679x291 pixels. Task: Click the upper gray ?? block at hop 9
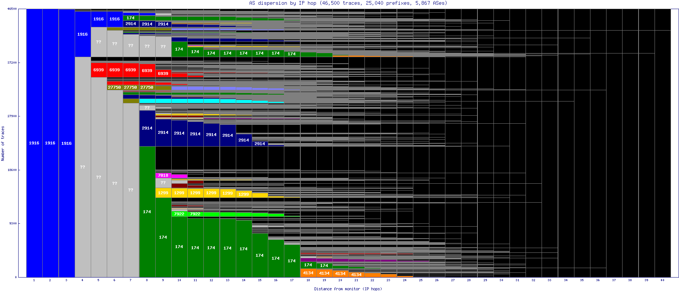pyautogui.click(x=163, y=47)
